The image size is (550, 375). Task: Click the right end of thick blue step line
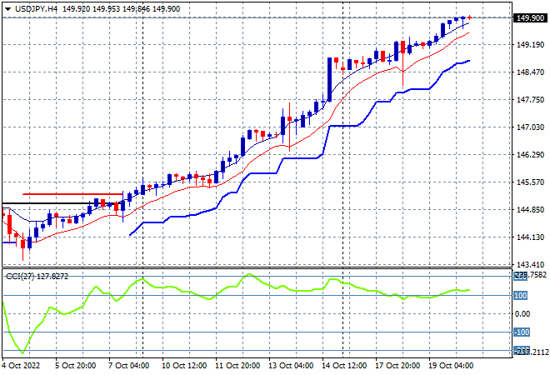[469, 61]
